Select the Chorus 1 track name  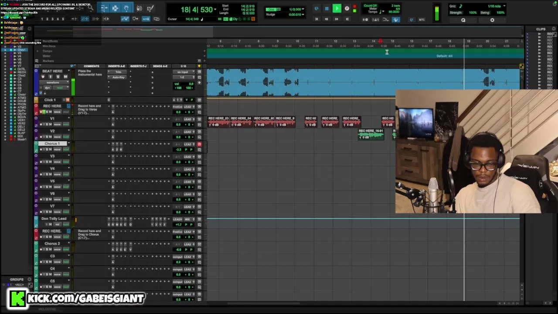52,143
